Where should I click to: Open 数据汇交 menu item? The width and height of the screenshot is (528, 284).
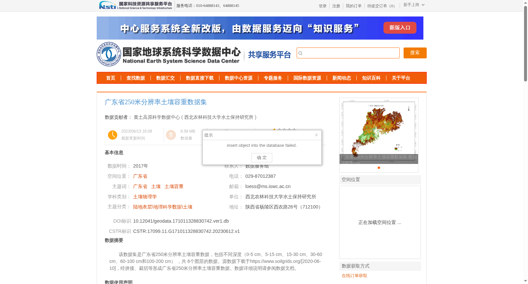pos(165,78)
